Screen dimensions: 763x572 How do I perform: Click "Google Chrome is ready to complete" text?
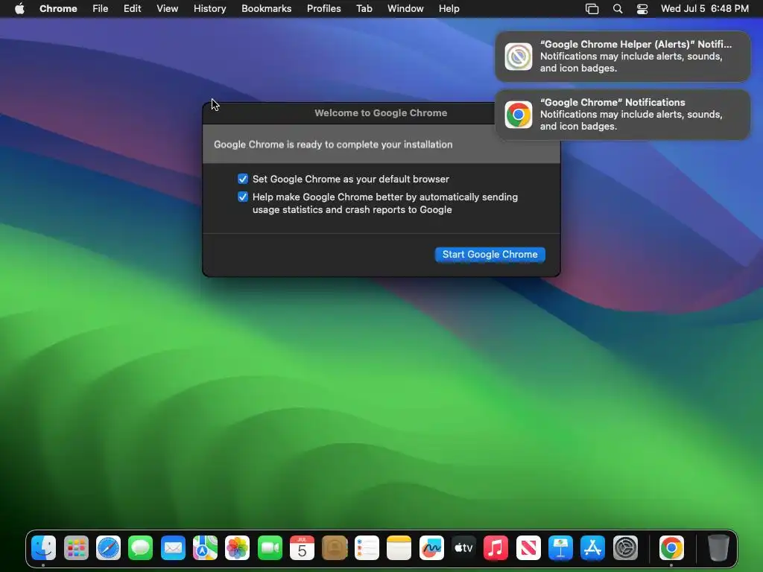click(x=333, y=144)
